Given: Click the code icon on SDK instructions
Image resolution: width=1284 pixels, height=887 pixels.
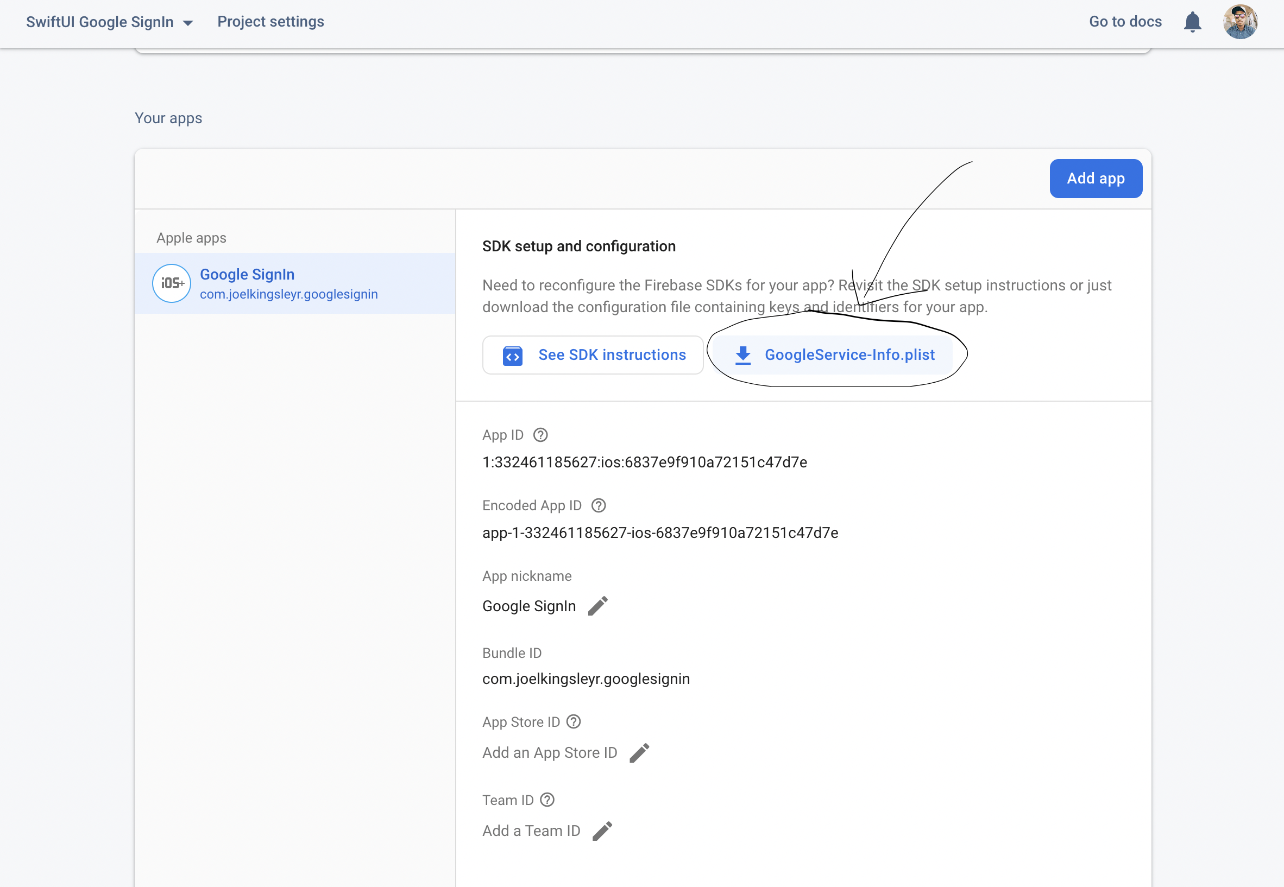Looking at the screenshot, I should pos(512,355).
